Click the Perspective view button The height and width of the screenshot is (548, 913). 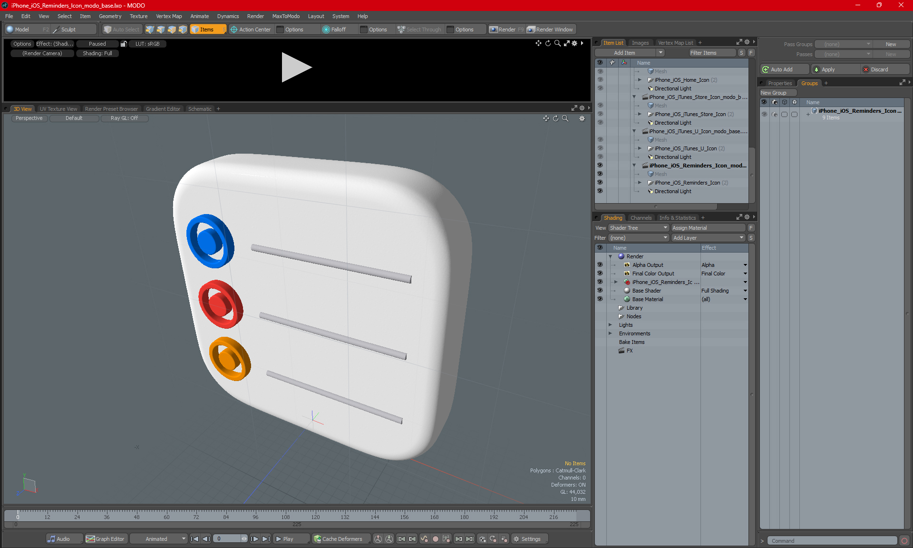click(29, 118)
